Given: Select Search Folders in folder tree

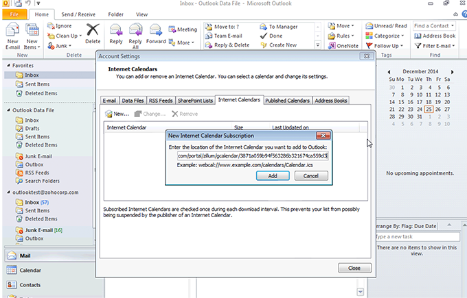Looking at the screenshot, I should click(43, 181).
